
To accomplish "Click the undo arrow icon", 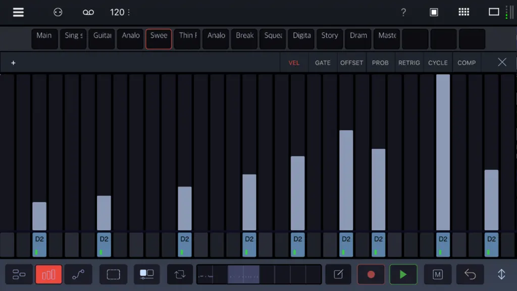I will (470, 274).
